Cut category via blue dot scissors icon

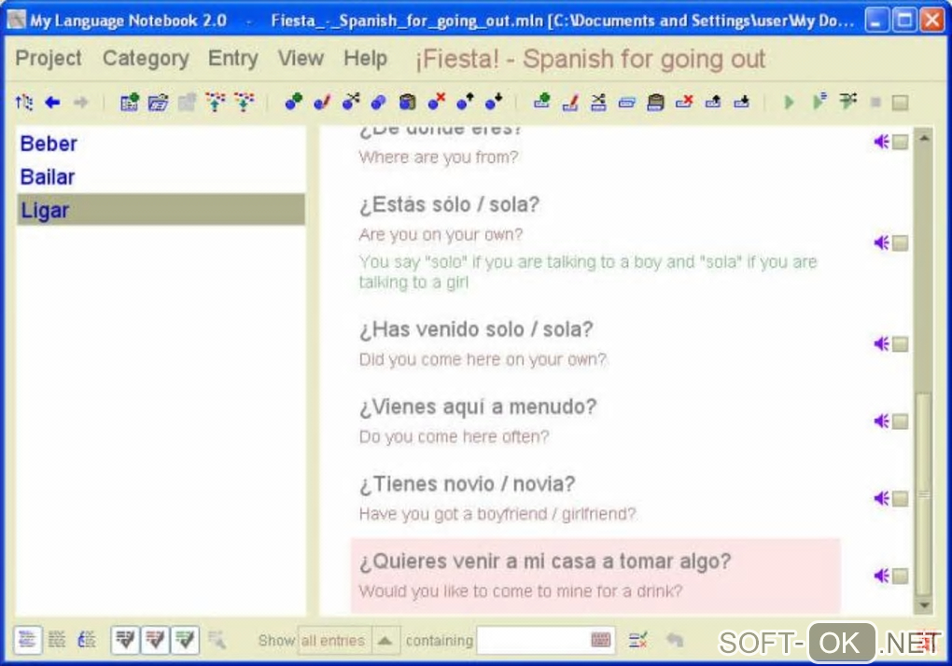pos(351,102)
